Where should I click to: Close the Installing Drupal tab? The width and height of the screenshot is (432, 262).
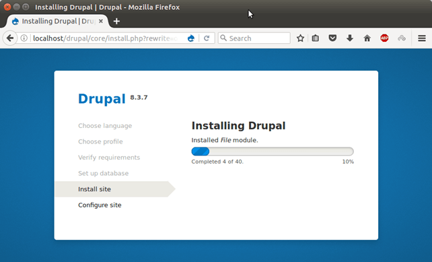tap(101, 22)
